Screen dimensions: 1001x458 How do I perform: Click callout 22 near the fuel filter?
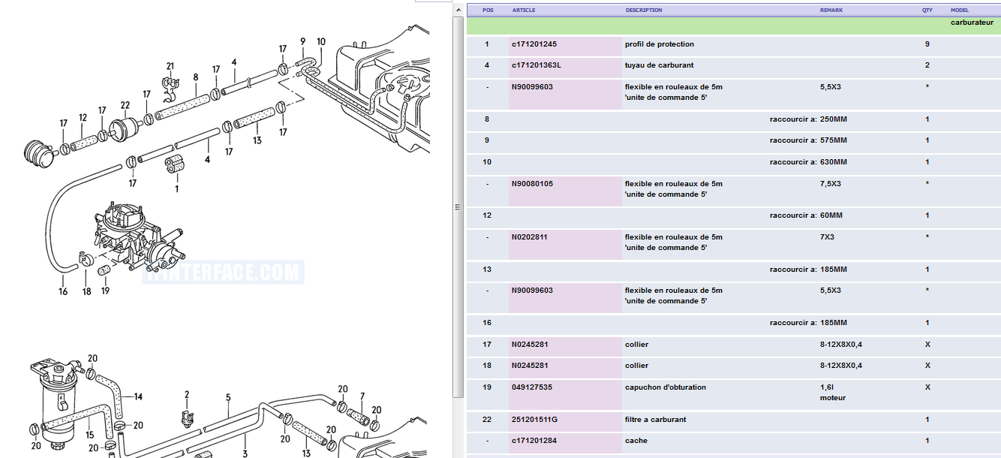(125, 105)
